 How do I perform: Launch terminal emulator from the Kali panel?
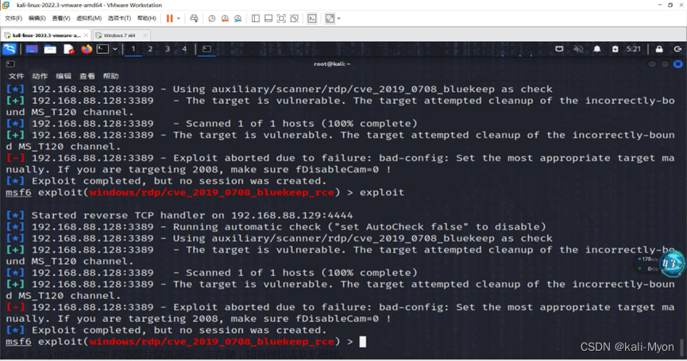tap(102, 49)
